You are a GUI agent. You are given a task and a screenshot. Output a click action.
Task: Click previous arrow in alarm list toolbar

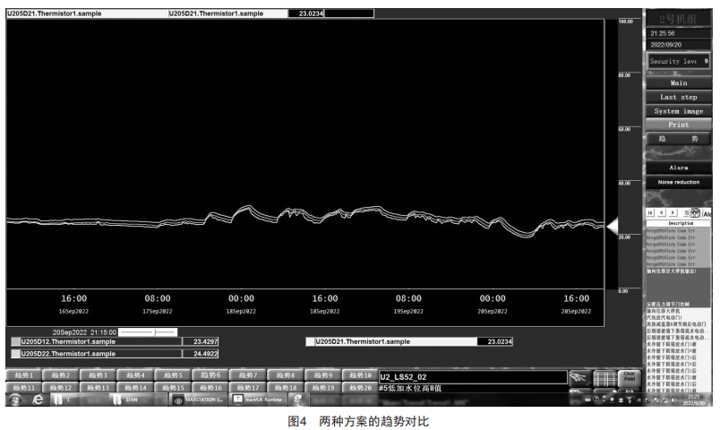click(x=662, y=213)
